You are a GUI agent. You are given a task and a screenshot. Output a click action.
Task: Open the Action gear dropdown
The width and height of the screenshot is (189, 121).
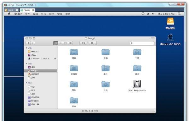tap(93, 43)
